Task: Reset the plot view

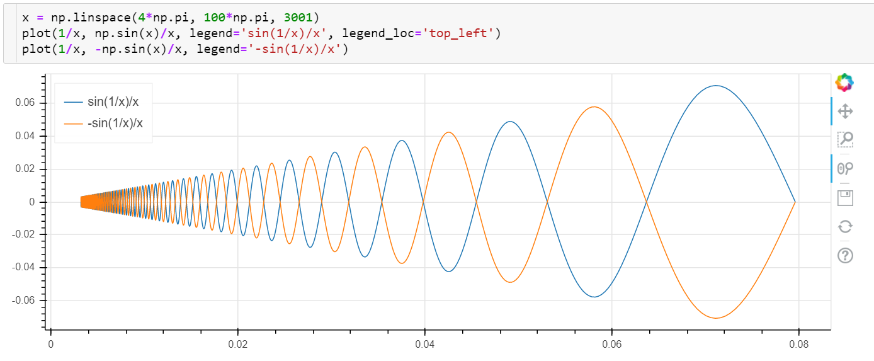Action: pos(845,226)
